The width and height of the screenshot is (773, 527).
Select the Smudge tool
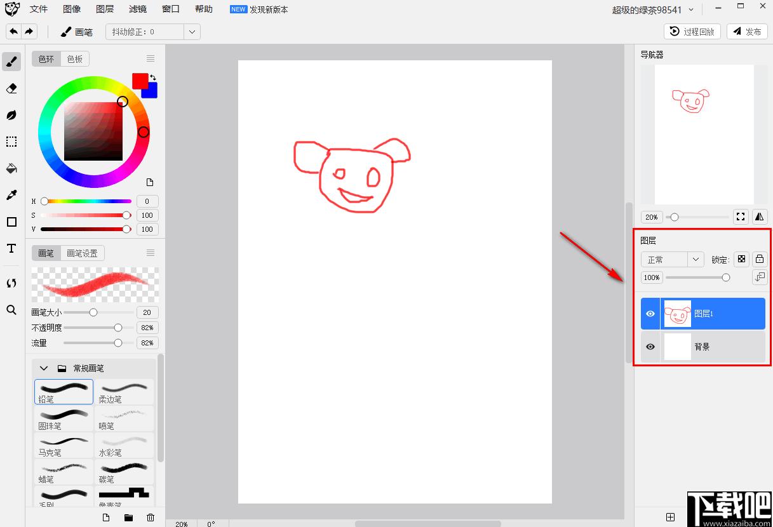coord(11,115)
